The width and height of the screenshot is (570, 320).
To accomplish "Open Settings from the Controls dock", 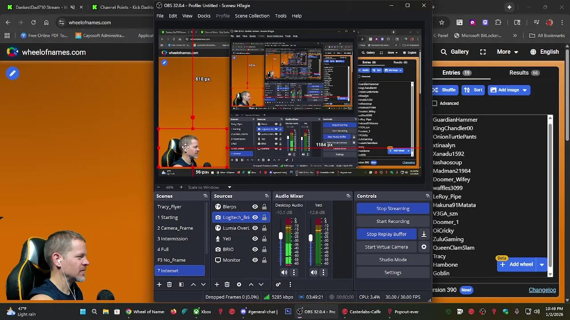I will (x=393, y=272).
